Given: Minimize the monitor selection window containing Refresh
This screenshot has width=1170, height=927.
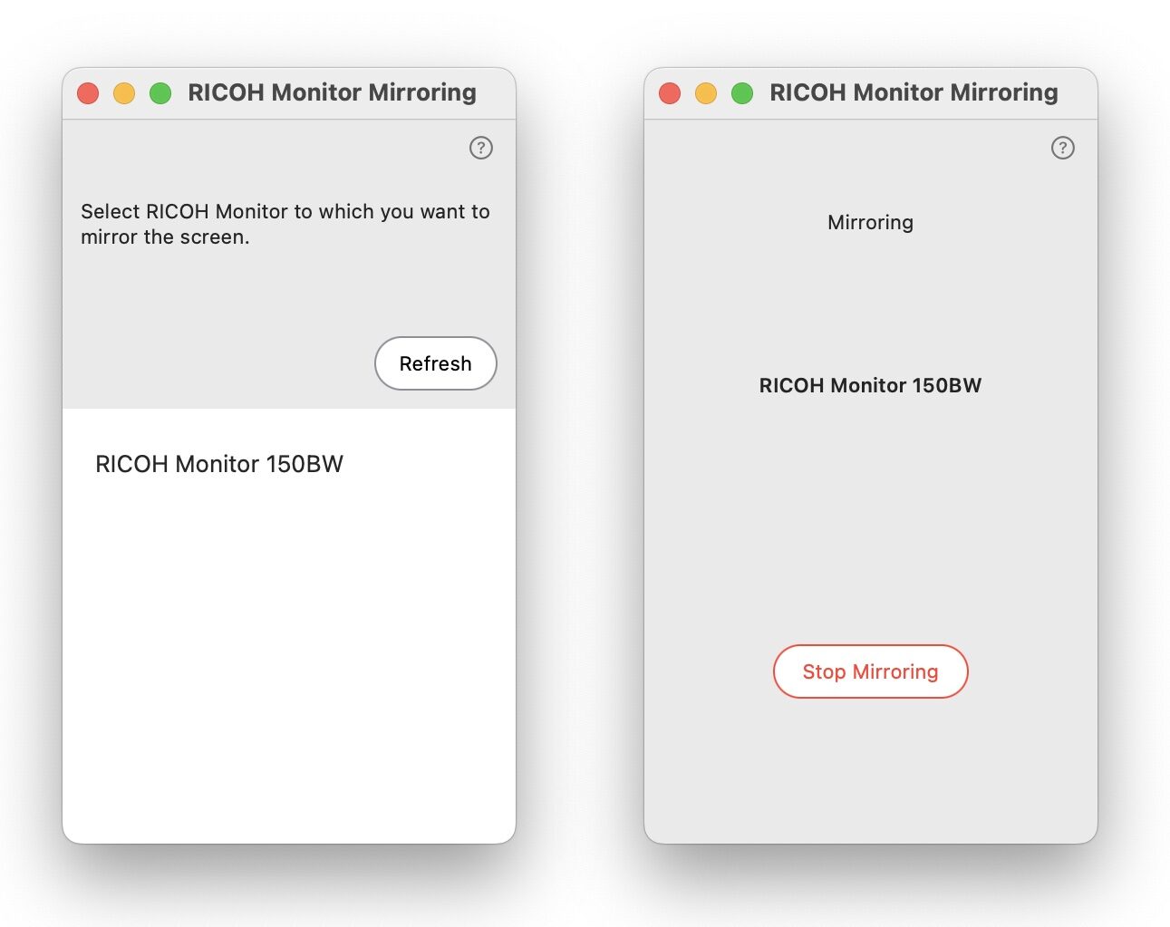Looking at the screenshot, I should tap(124, 93).
